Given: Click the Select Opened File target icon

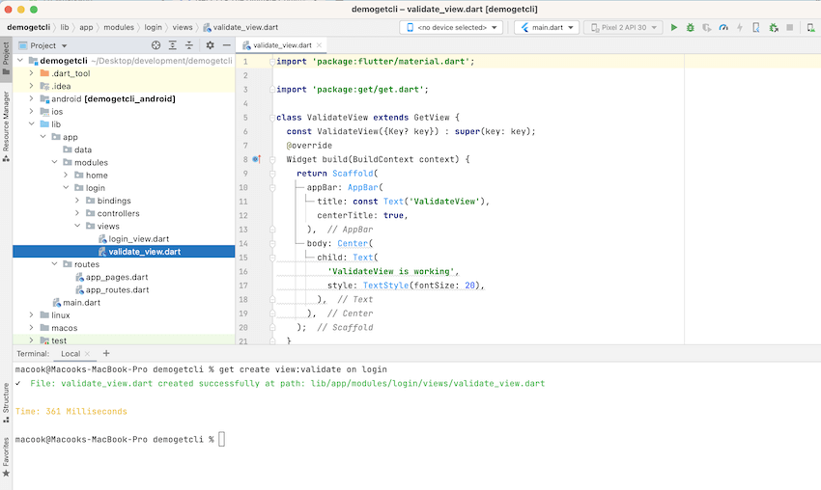Looking at the screenshot, I should click(156, 45).
